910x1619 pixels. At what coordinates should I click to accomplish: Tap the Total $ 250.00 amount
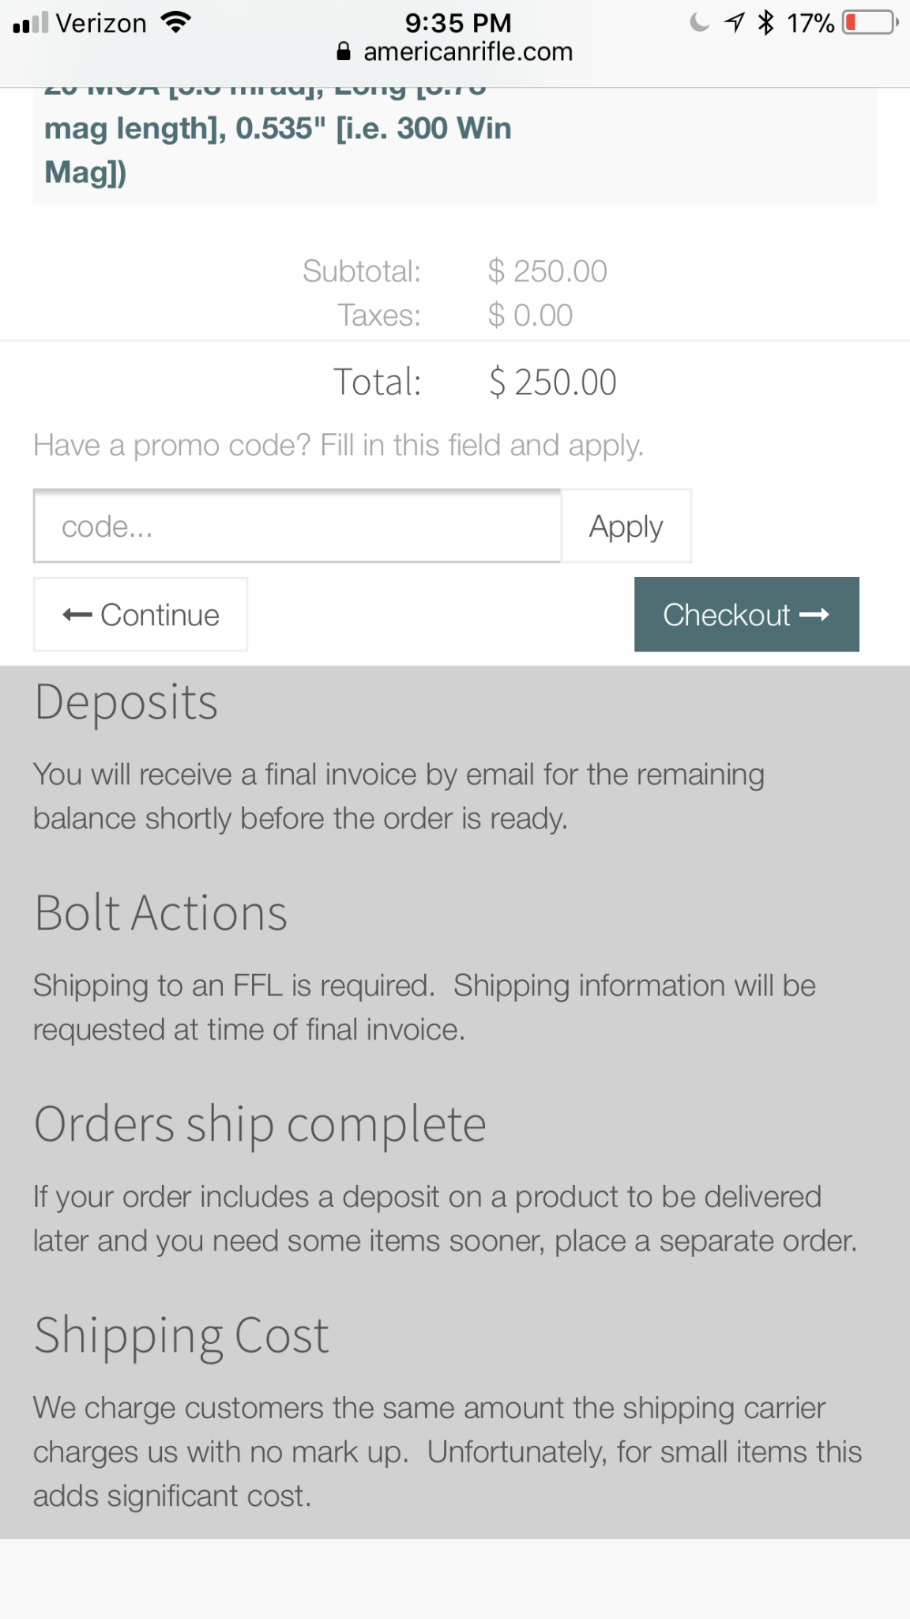click(552, 383)
